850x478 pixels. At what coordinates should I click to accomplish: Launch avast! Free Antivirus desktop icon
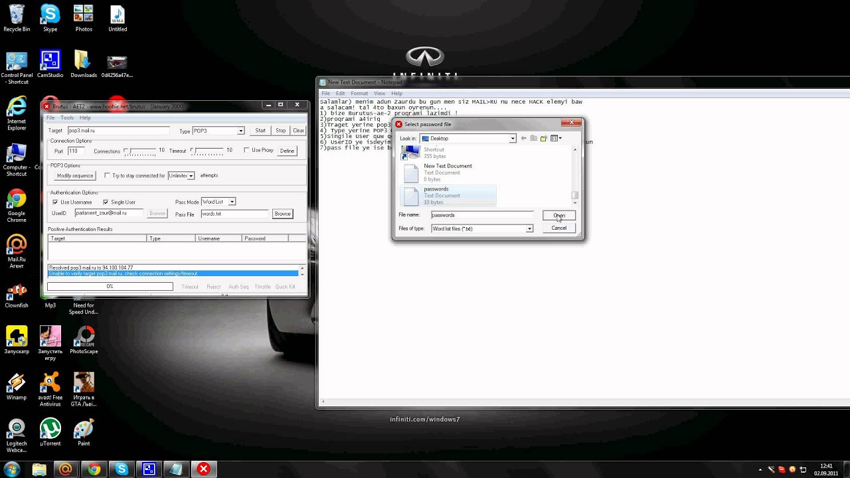[50, 390]
